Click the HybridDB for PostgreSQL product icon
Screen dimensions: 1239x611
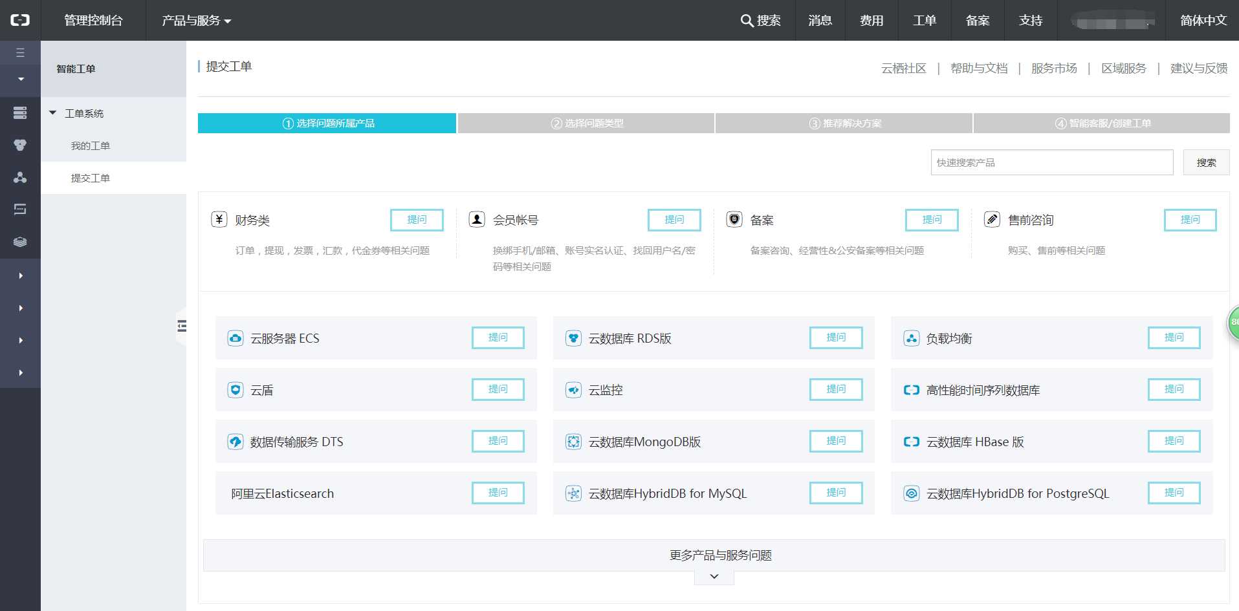[911, 493]
